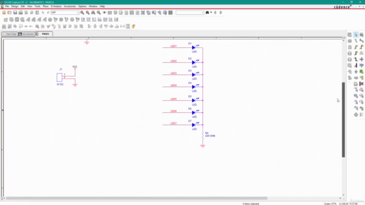Switch to the Start Page tab
This screenshot has height=205, width=365.
10,34
